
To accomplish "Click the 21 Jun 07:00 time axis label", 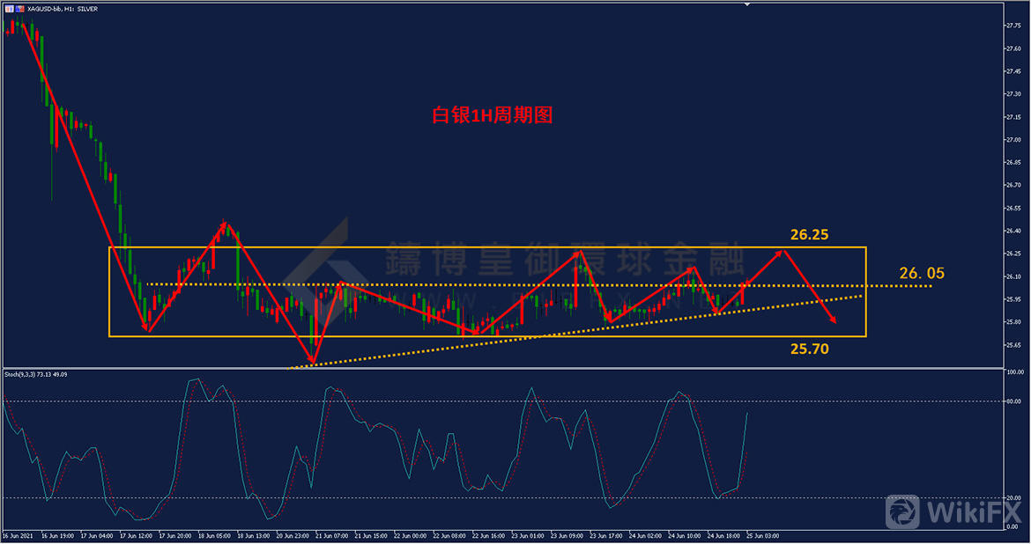I will (334, 535).
